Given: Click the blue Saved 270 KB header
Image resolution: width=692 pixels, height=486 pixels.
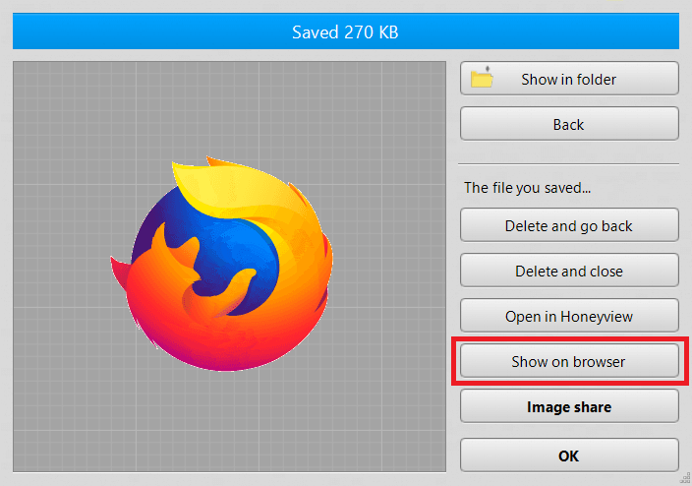Looking at the screenshot, I should (x=345, y=31).
